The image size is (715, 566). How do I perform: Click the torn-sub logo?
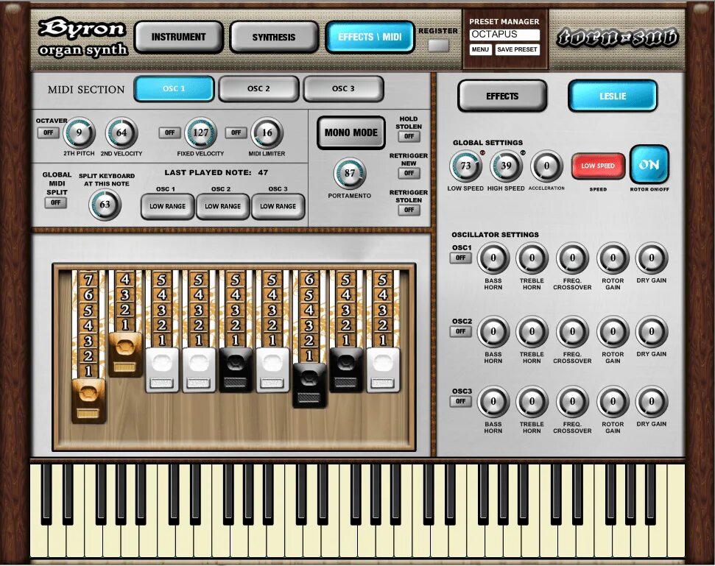[x=618, y=38]
